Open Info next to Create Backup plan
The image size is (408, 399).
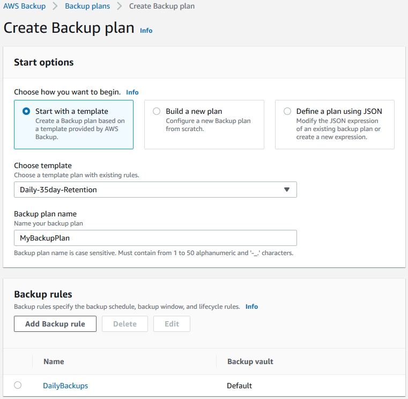[146, 31]
